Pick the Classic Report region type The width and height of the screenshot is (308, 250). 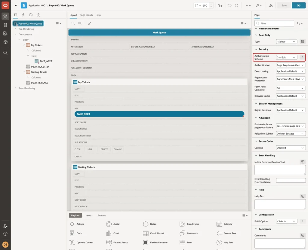coord(153,233)
